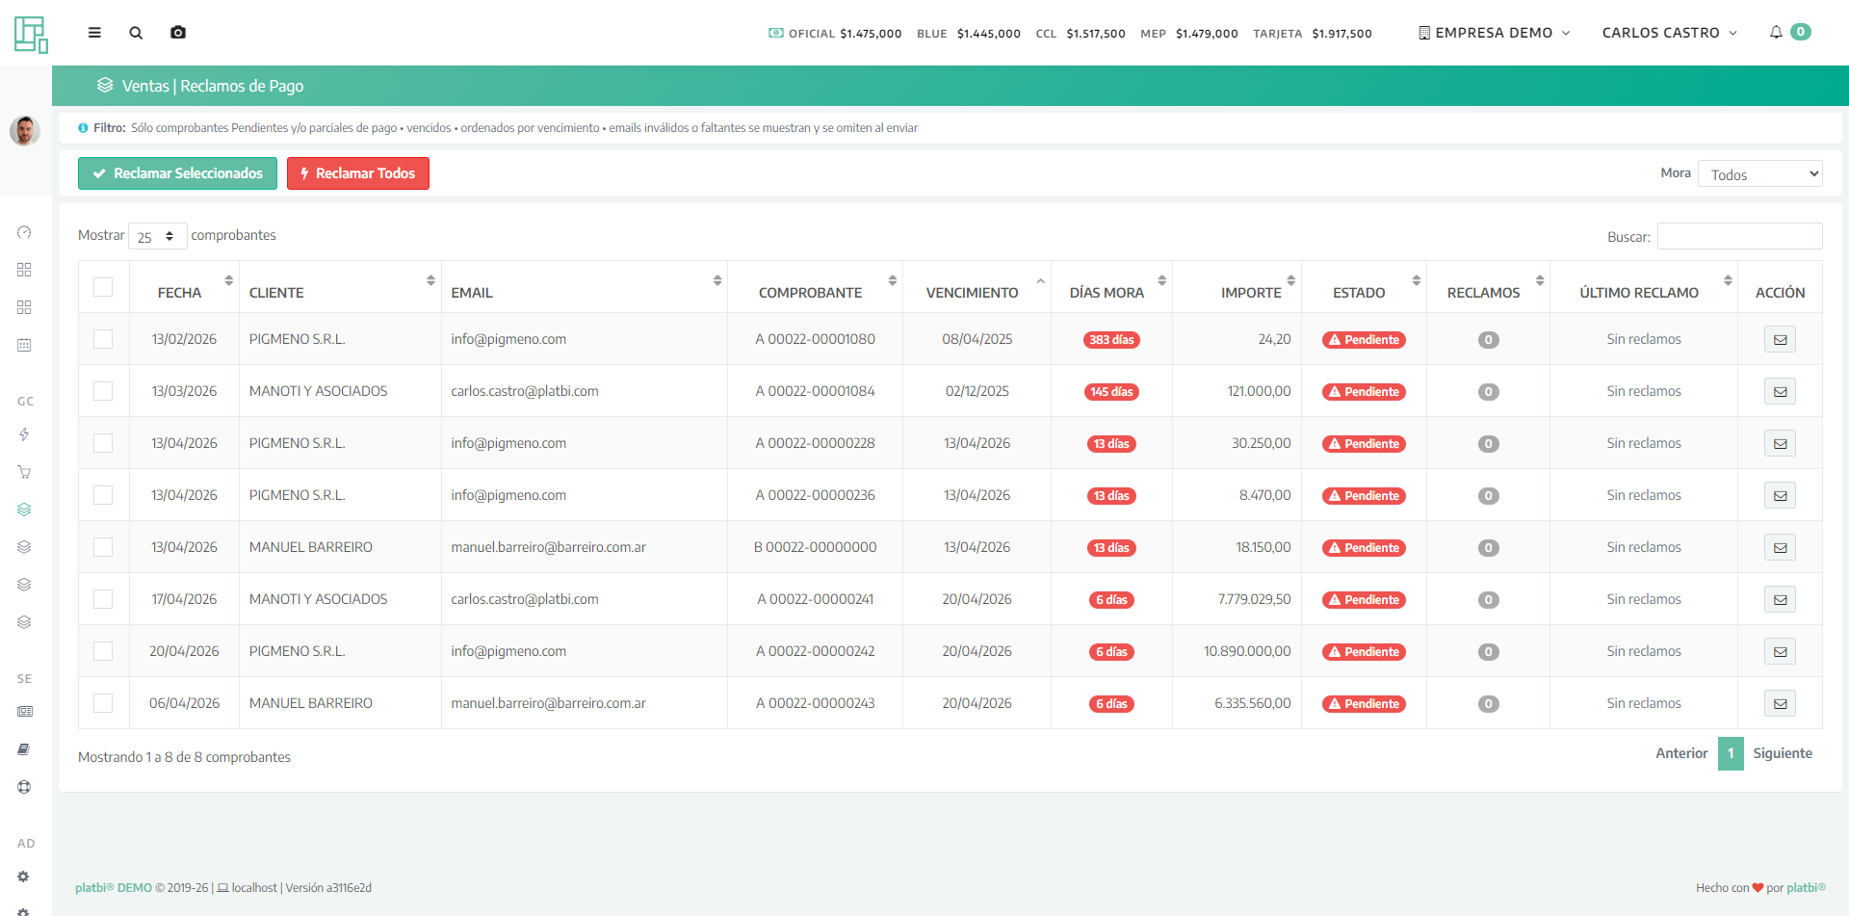
Task: Click Reclamar Todos button
Action: pyautogui.click(x=358, y=173)
